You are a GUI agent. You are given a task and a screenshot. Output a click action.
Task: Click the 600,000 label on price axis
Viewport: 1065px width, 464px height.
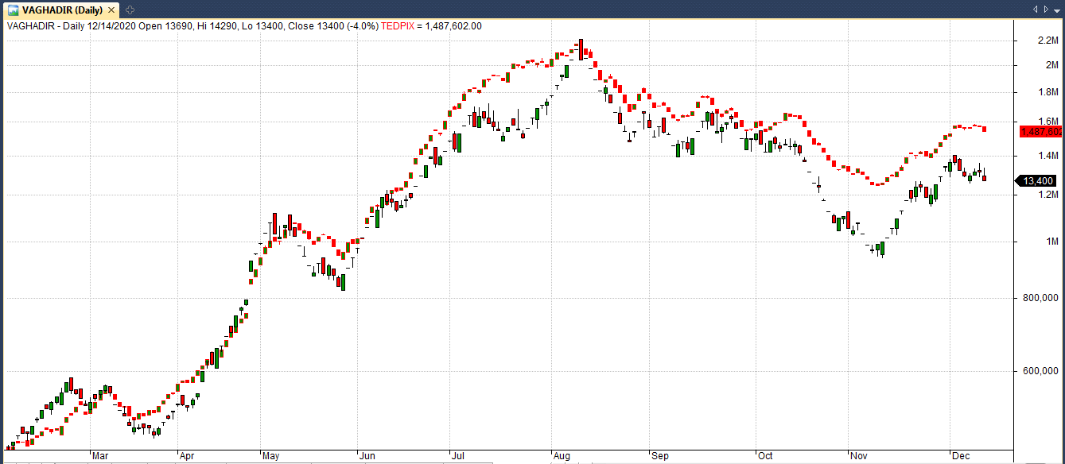(1039, 371)
